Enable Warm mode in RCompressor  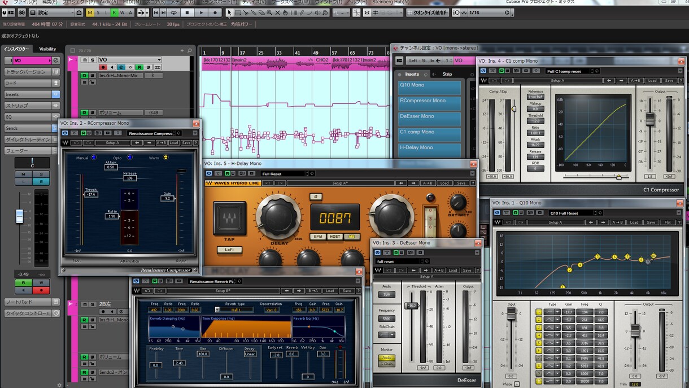pos(165,158)
